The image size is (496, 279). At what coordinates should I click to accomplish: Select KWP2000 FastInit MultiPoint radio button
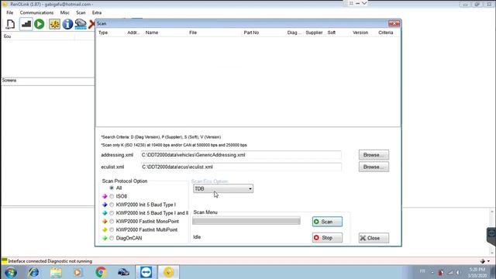click(x=112, y=229)
